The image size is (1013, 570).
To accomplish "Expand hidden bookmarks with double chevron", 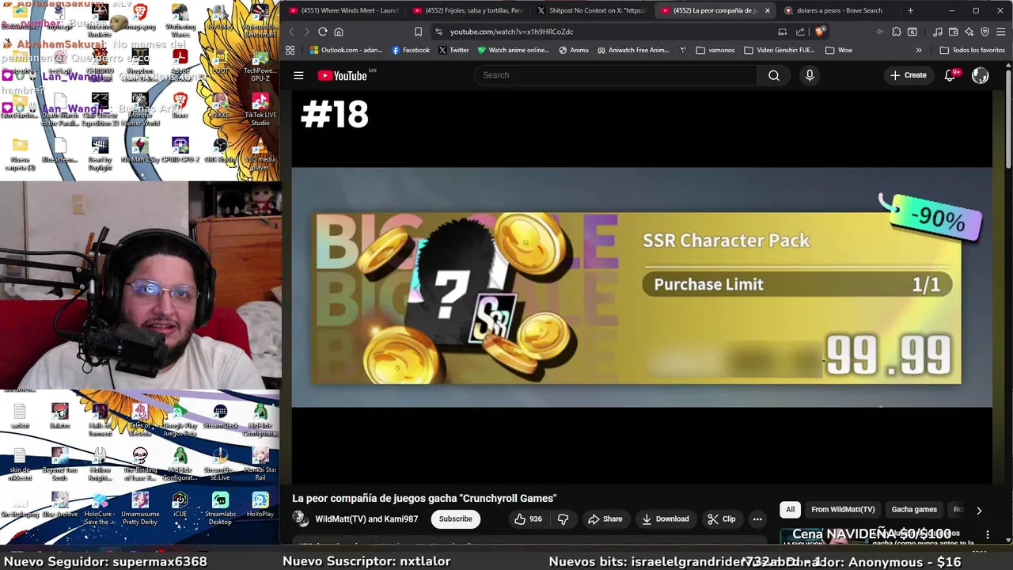I will tap(919, 50).
